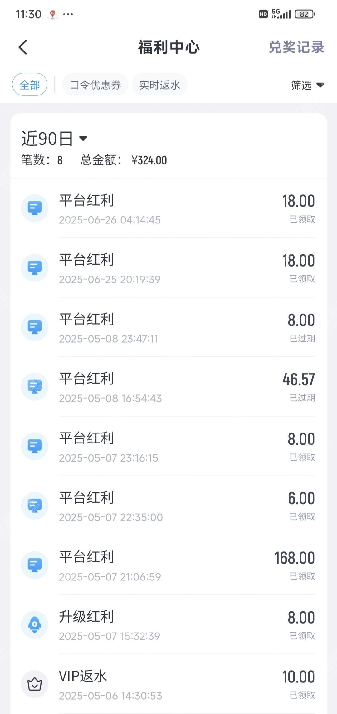337x714 pixels.
Task: Tap the 总金额 ¥324.00 summary
Action: (124, 160)
